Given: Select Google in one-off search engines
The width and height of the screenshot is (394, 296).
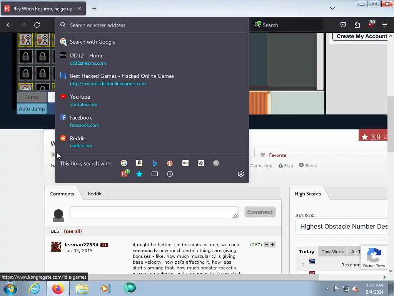Looking at the screenshot, I should [x=124, y=163].
